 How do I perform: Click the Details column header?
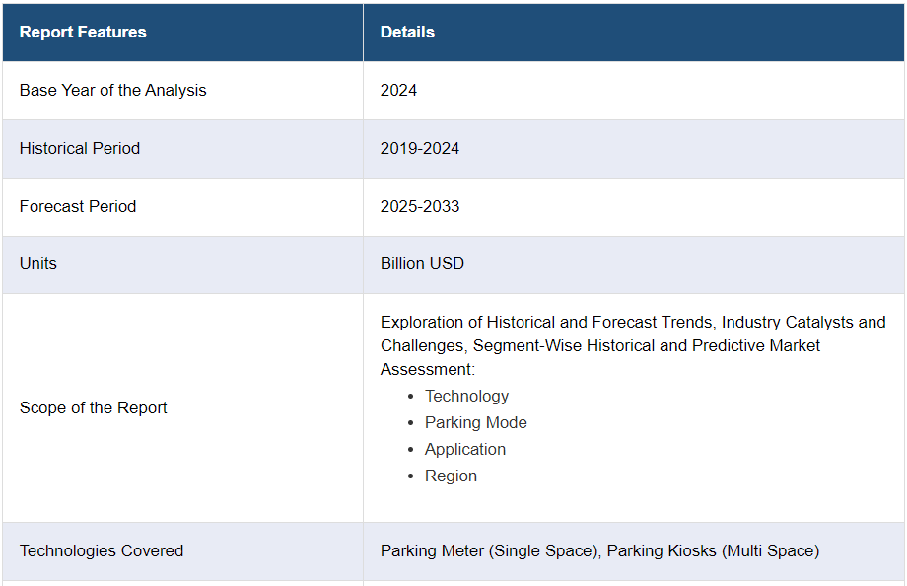[x=407, y=32]
